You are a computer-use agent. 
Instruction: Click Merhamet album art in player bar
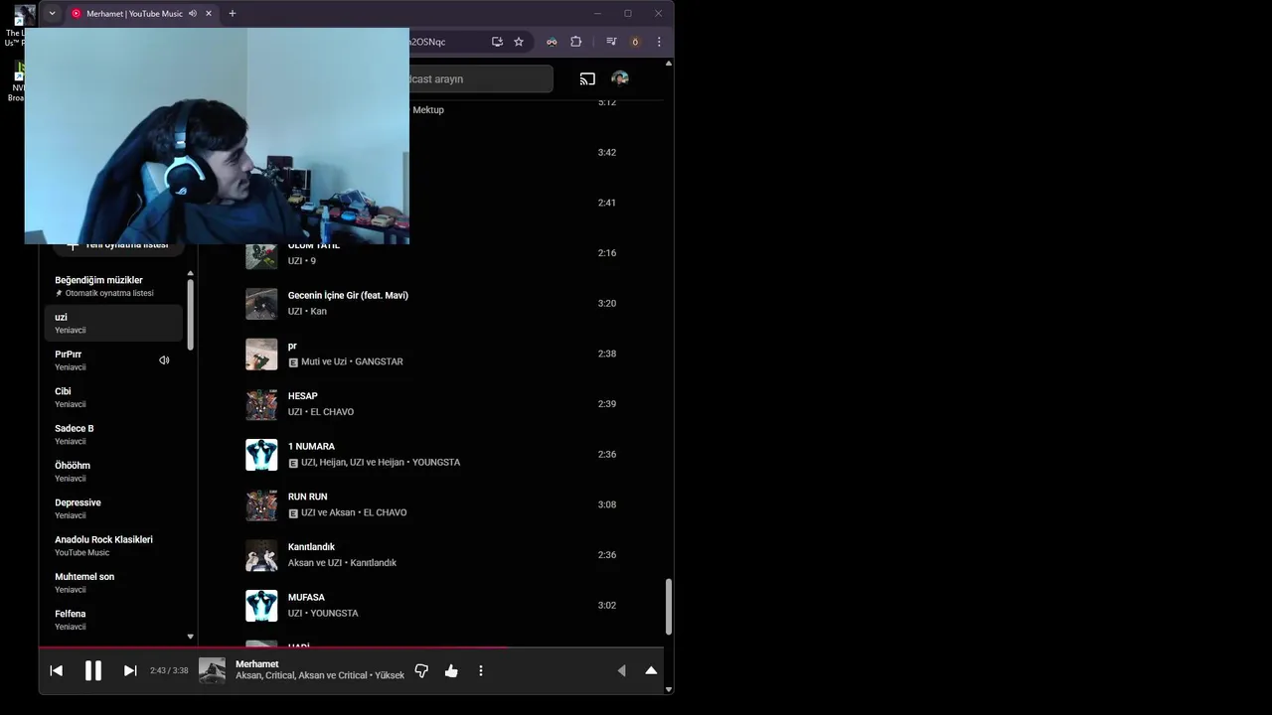pos(212,670)
